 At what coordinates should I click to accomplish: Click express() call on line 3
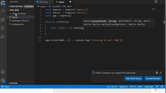pos(66,16)
